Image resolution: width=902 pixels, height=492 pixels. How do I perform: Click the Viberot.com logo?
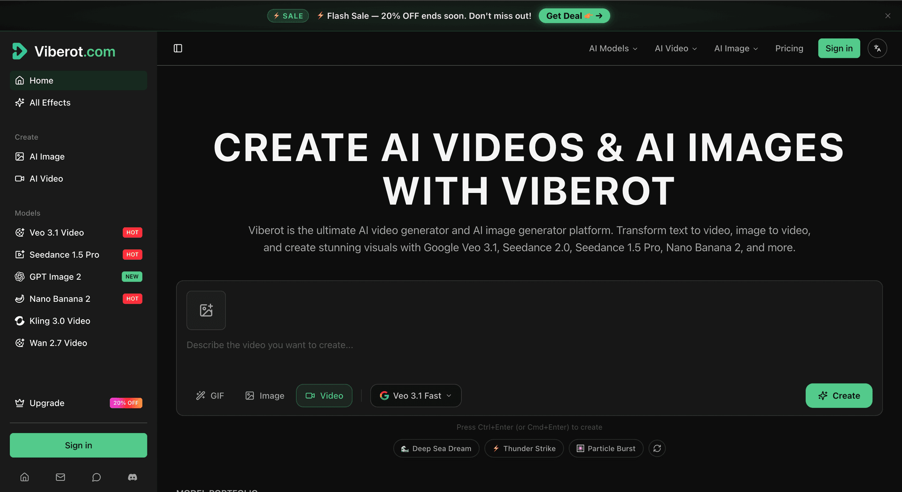point(63,51)
